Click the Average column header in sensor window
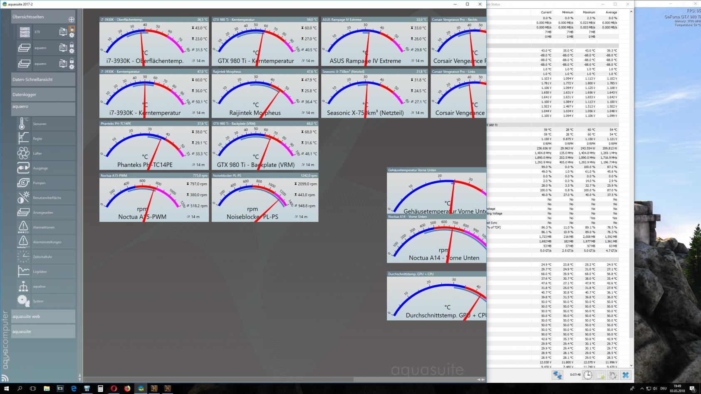Image resolution: width=701 pixels, height=394 pixels. (x=611, y=12)
